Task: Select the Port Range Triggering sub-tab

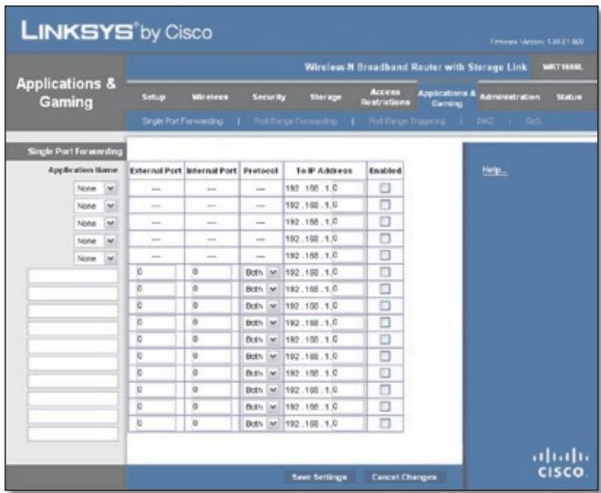Action: [x=407, y=121]
